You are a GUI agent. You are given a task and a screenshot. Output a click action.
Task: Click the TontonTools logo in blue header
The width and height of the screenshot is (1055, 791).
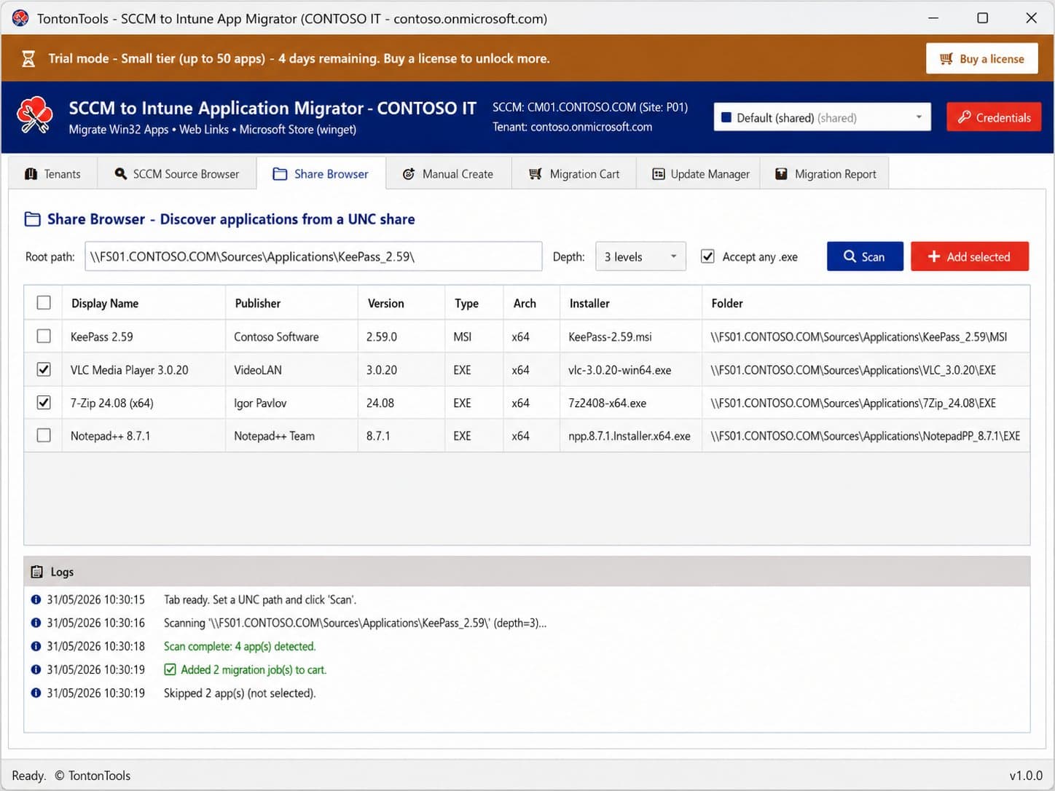click(35, 117)
